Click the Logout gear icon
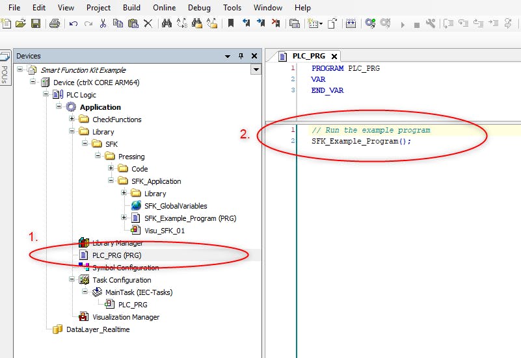This screenshot has height=358, width=521. (386, 23)
